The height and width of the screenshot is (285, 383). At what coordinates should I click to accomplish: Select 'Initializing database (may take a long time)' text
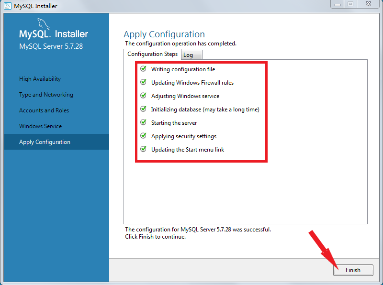[205, 110]
